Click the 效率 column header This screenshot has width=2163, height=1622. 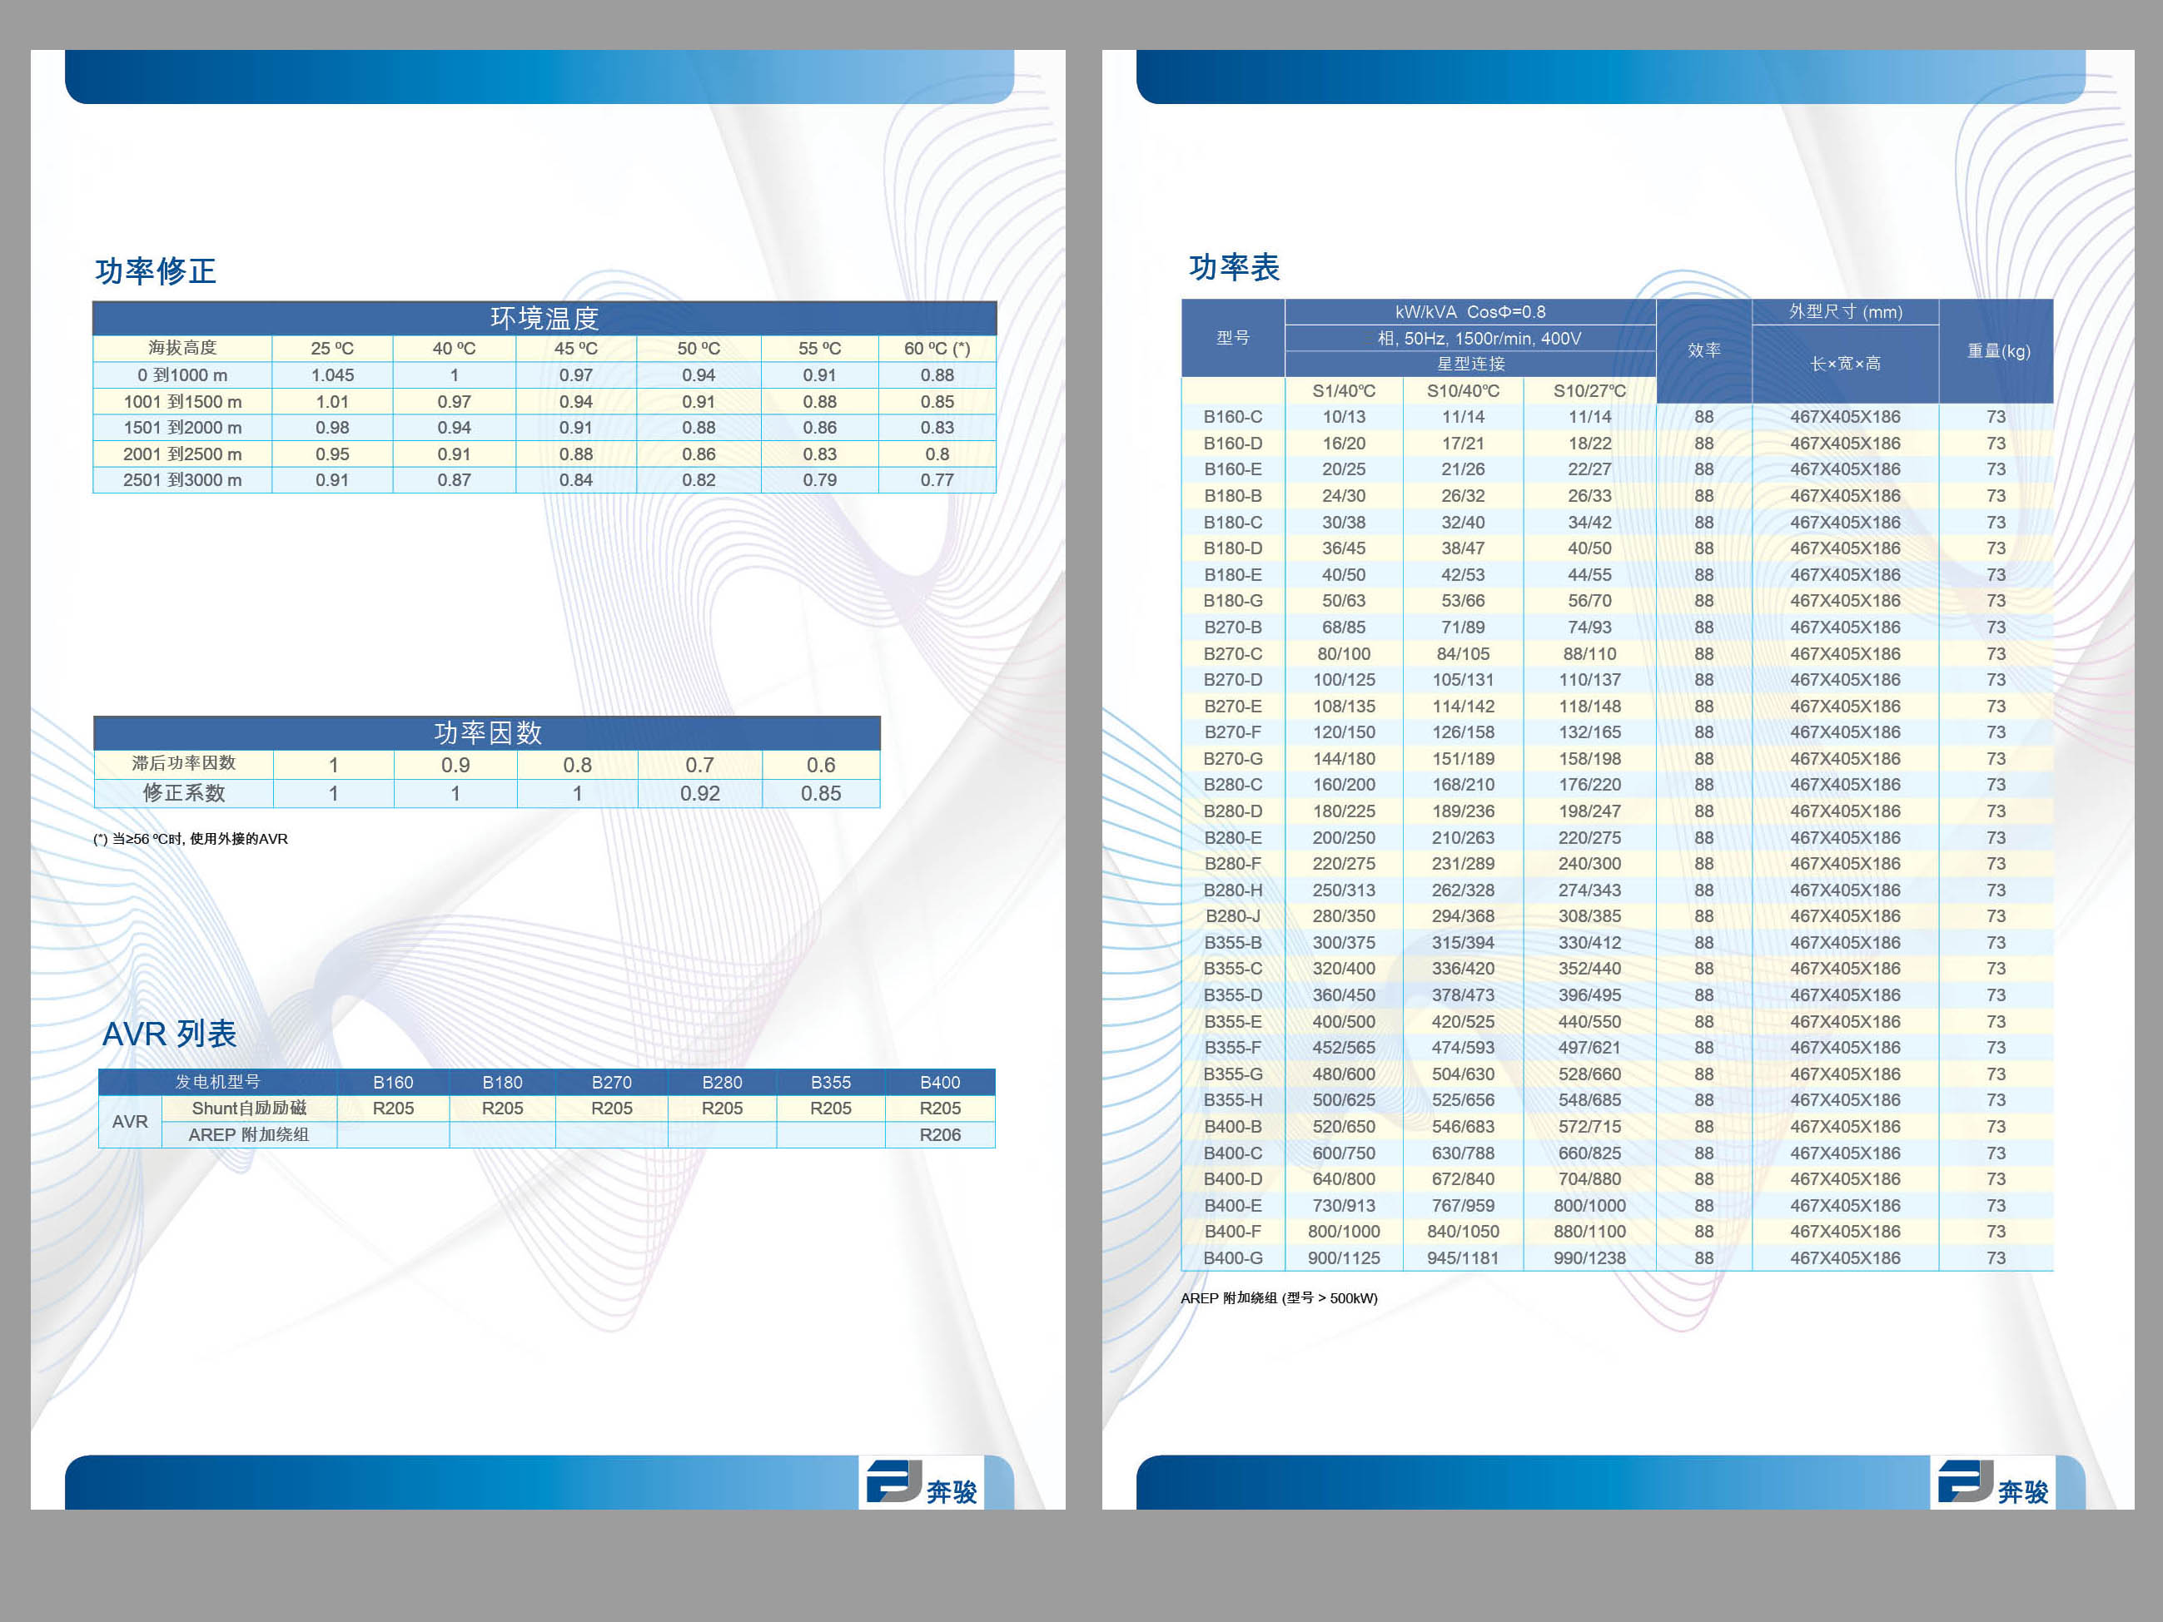[1703, 350]
